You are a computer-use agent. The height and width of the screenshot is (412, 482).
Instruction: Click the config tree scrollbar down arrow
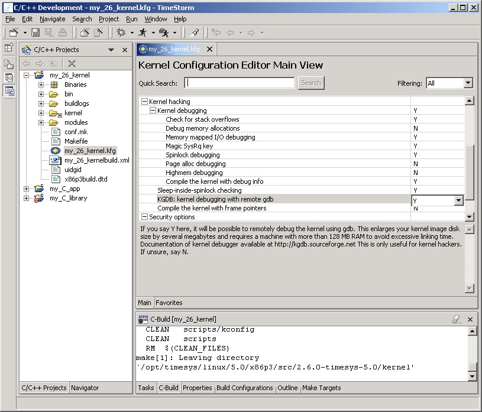pyautogui.click(x=469, y=217)
